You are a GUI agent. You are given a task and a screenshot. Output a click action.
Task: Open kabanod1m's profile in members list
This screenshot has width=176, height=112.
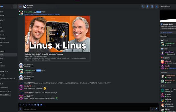point(168,81)
